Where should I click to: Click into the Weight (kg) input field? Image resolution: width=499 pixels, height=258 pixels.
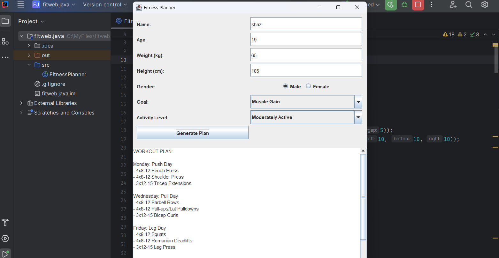pos(306,55)
